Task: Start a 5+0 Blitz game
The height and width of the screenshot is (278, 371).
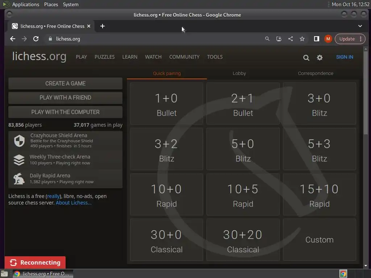Action: point(243,149)
